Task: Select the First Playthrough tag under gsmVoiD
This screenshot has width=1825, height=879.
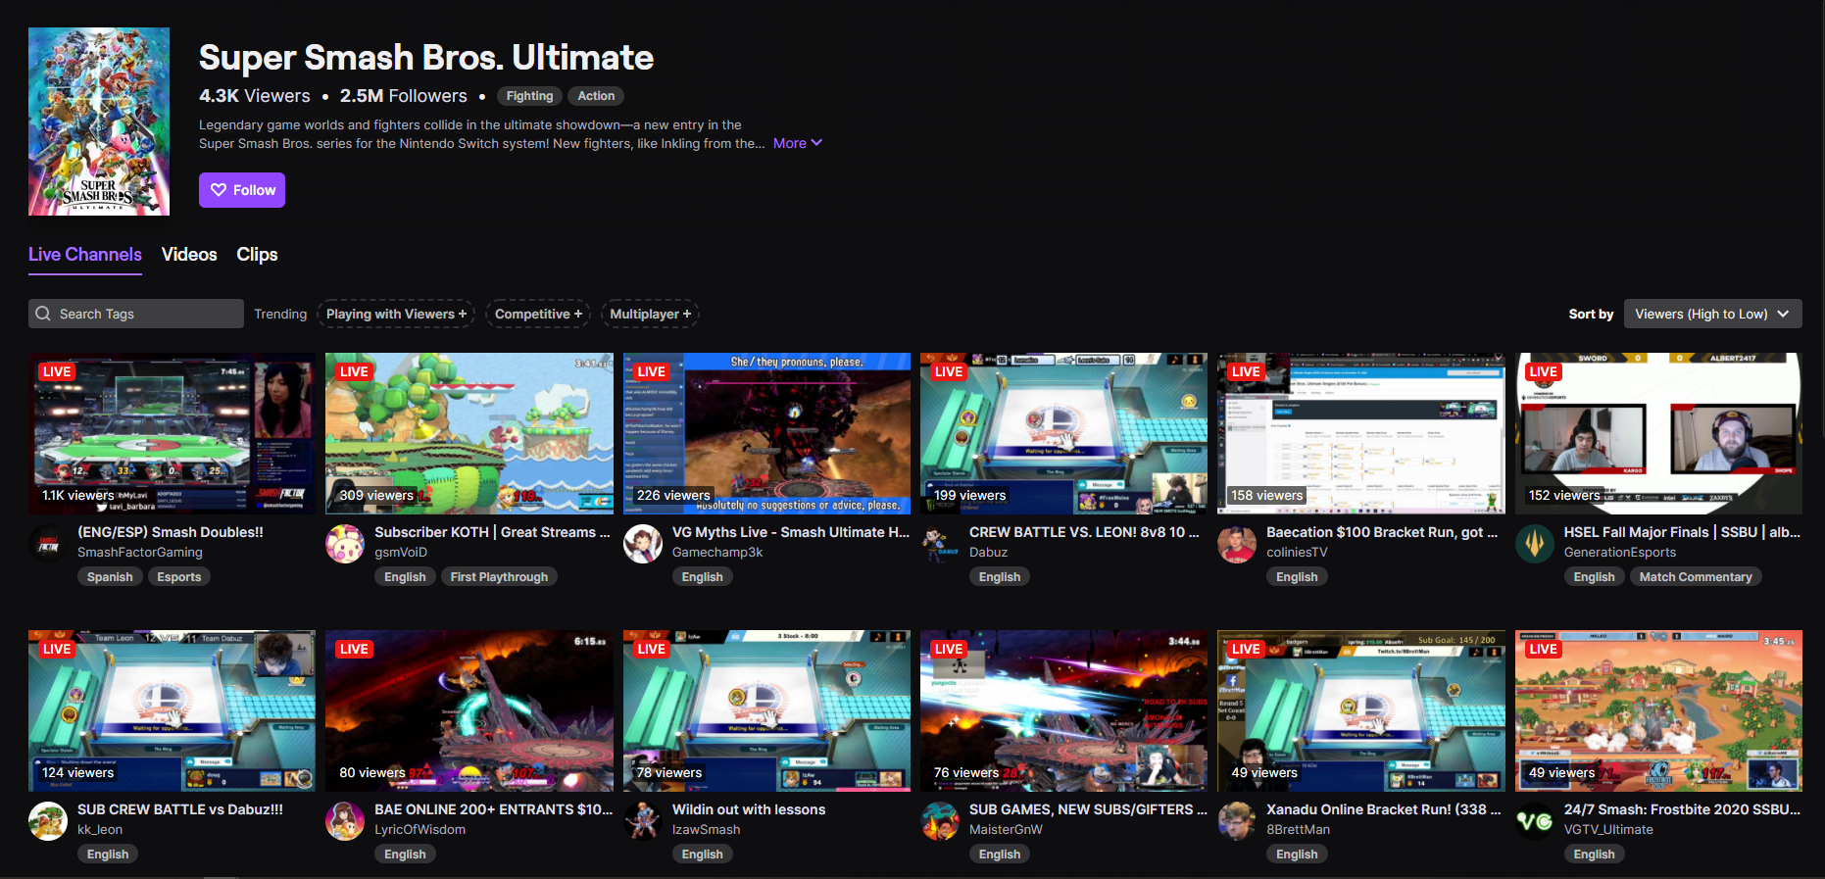Action: click(499, 577)
